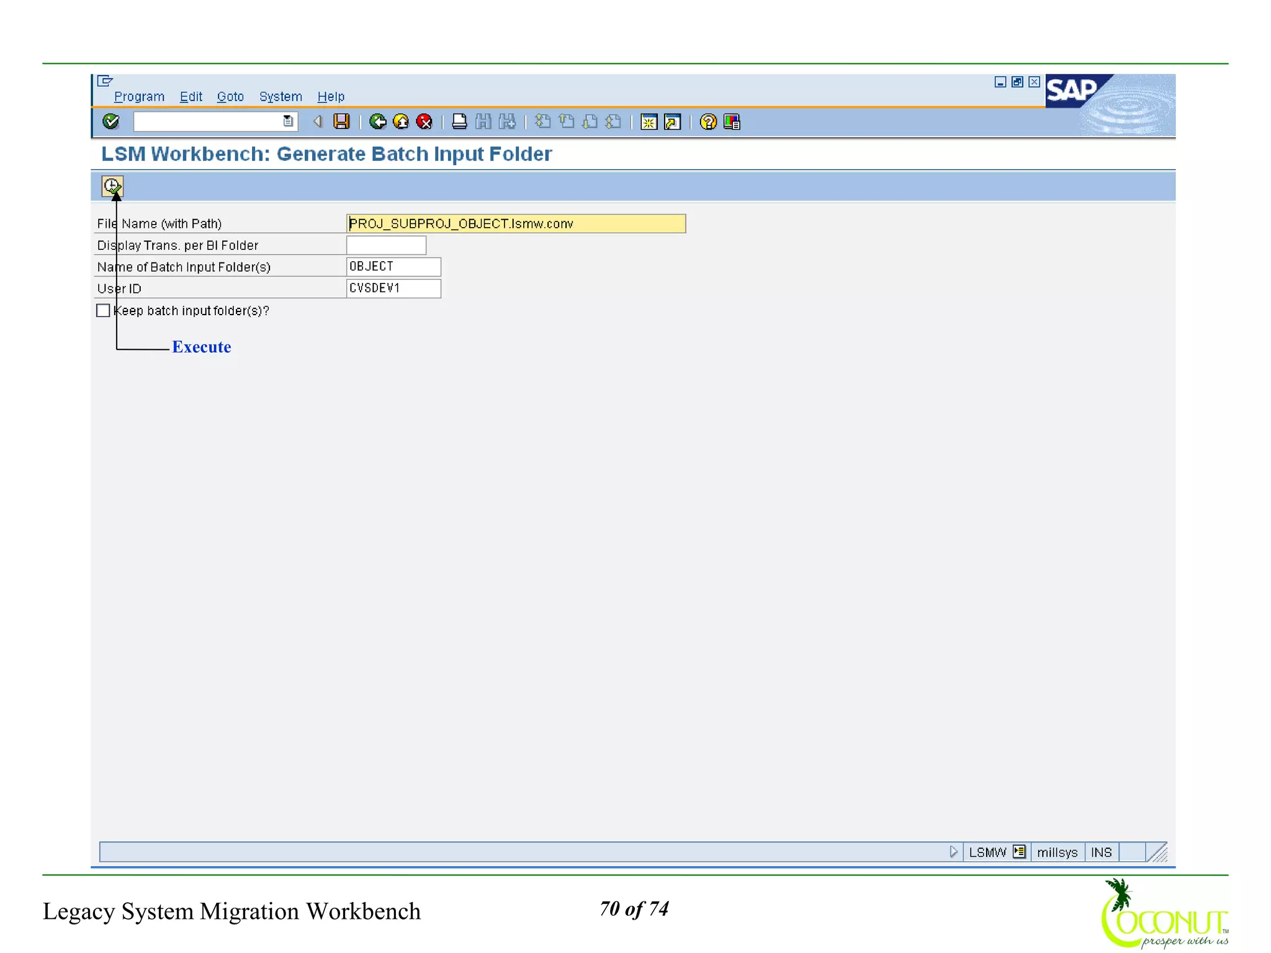
Task: Expand the status bar triangle arrow
Action: point(953,852)
